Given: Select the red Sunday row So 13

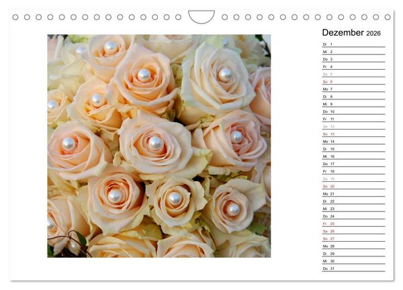Looking at the screenshot, I should [354, 134].
